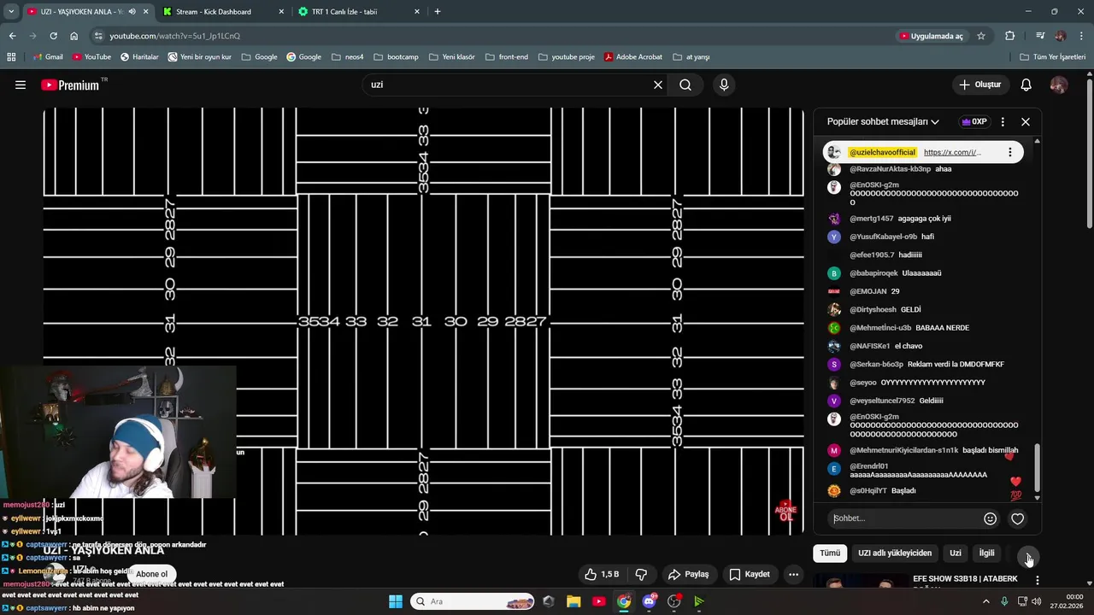Show next category chips arrow
Image resolution: width=1094 pixels, height=615 pixels.
[1028, 553]
